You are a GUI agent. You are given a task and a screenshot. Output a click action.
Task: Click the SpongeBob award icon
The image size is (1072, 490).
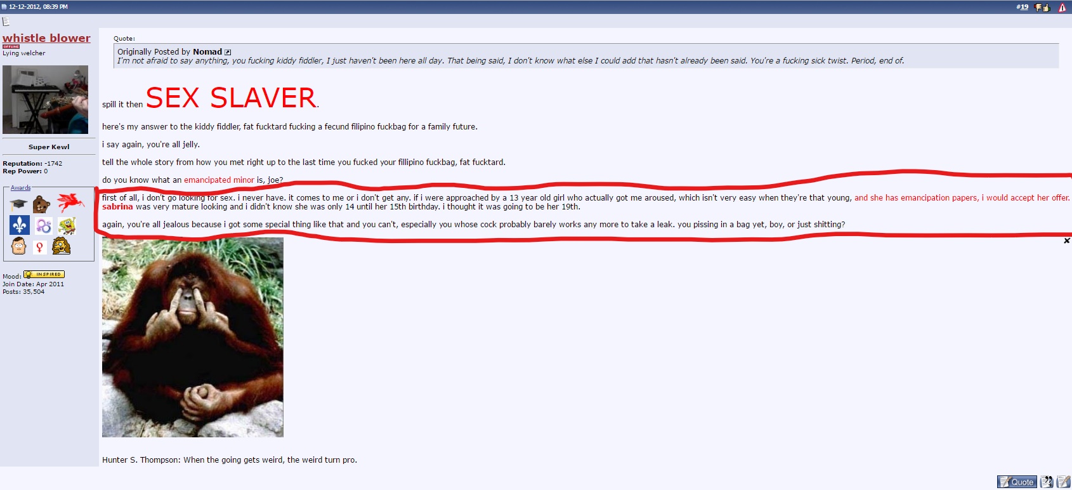point(67,226)
